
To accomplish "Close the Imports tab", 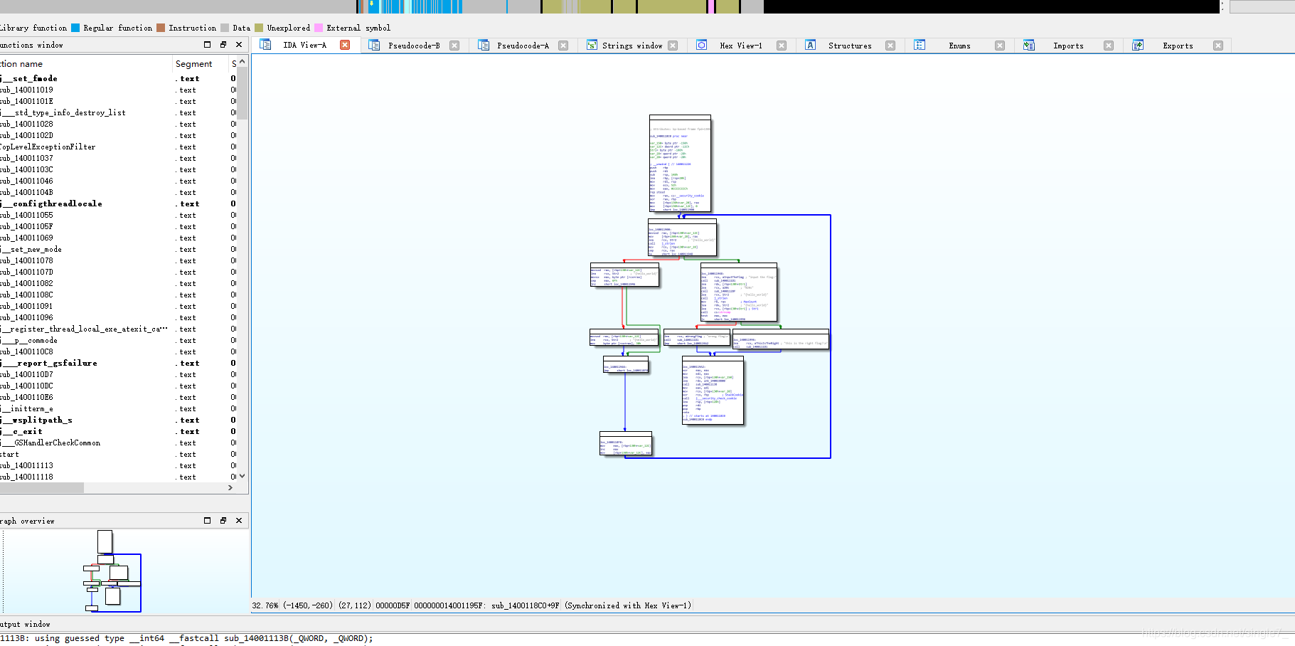I will (1109, 46).
